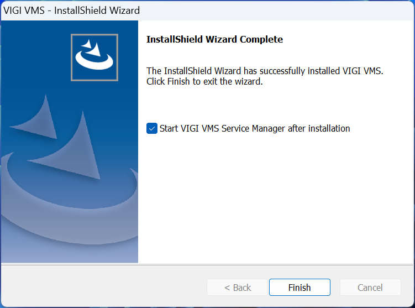Click the disabled Cancel button

click(370, 288)
